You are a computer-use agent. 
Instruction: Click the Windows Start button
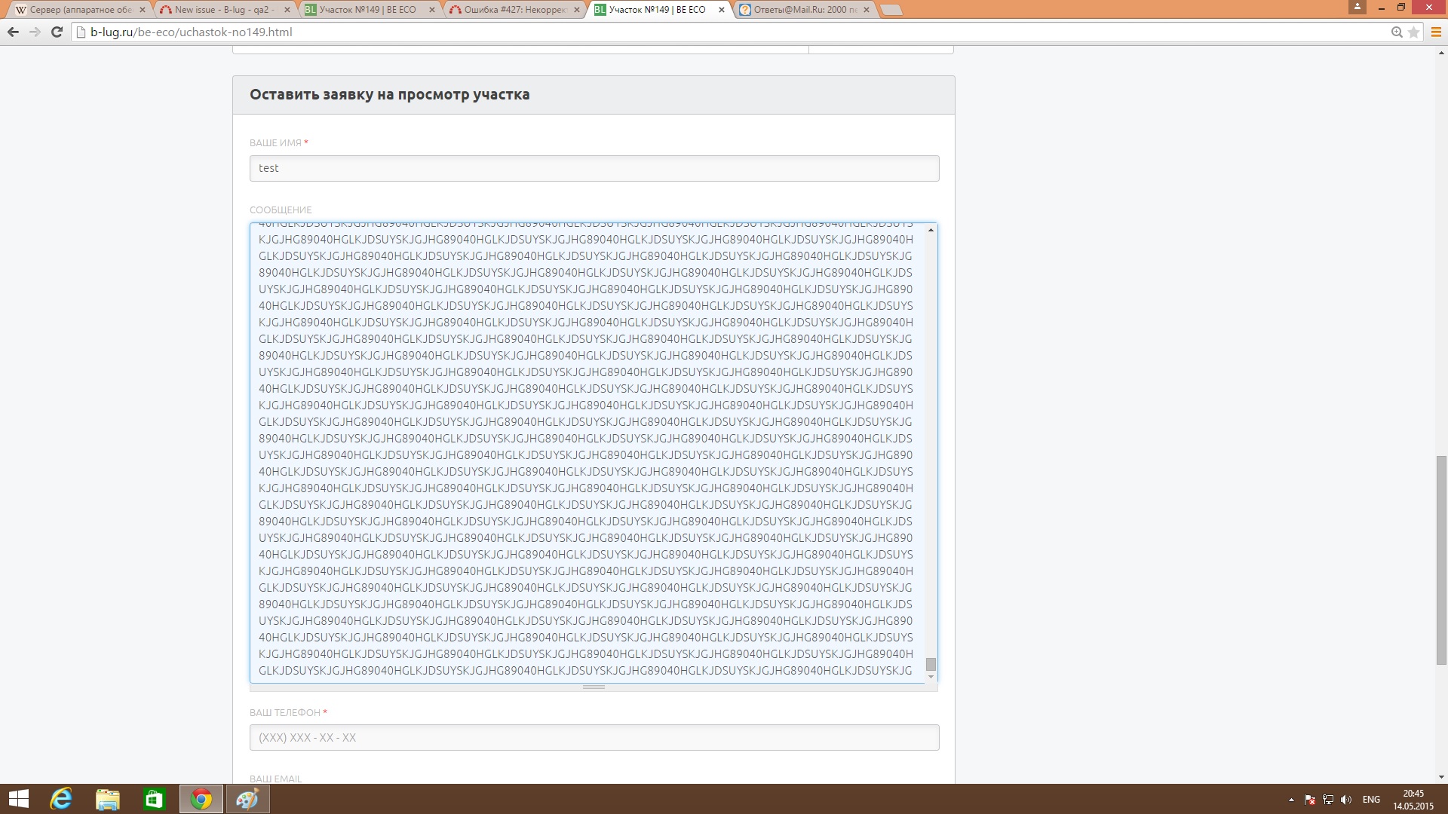pos(18,799)
